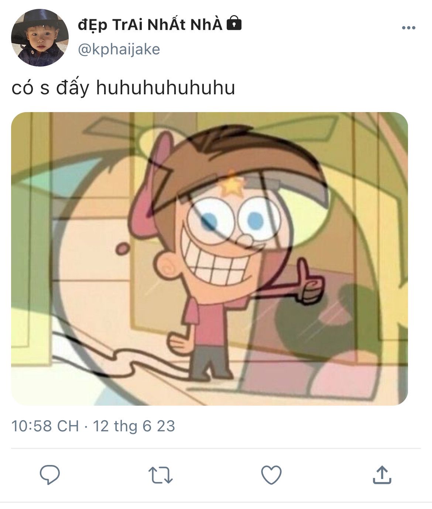Tap the share upload icon
The height and width of the screenshot is (509, 432).
[382, 475]
